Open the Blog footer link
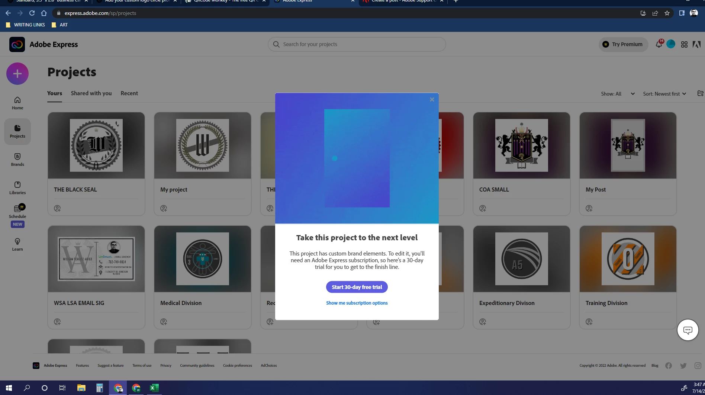Image resolution: width=705 pixels, height=395 pixels. pos(655,366)
